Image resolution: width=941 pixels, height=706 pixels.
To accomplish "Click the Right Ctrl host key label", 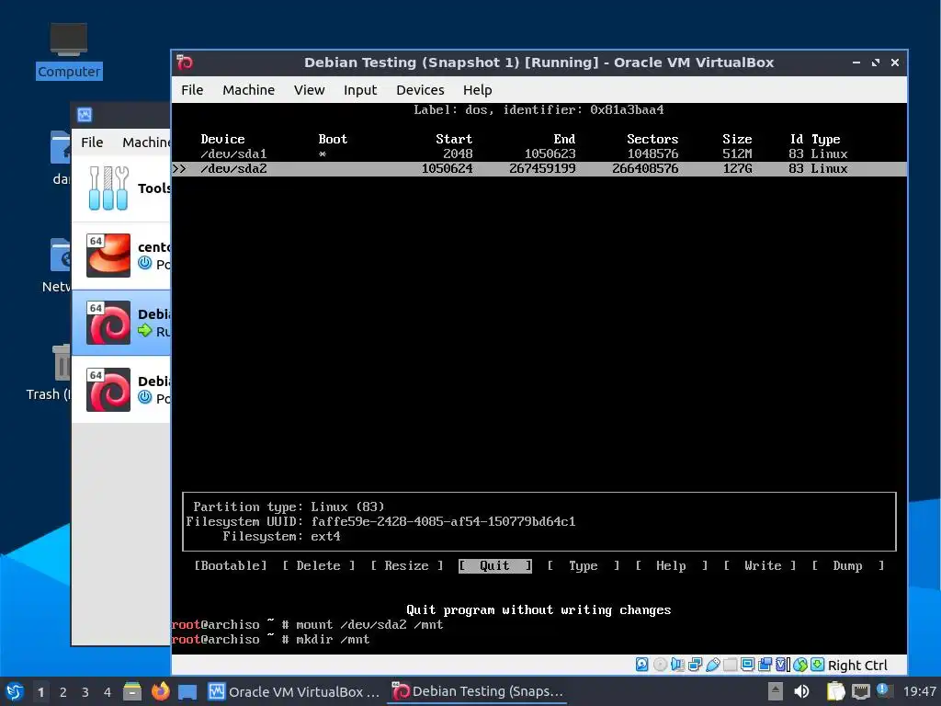I will (x=857, y=666).
